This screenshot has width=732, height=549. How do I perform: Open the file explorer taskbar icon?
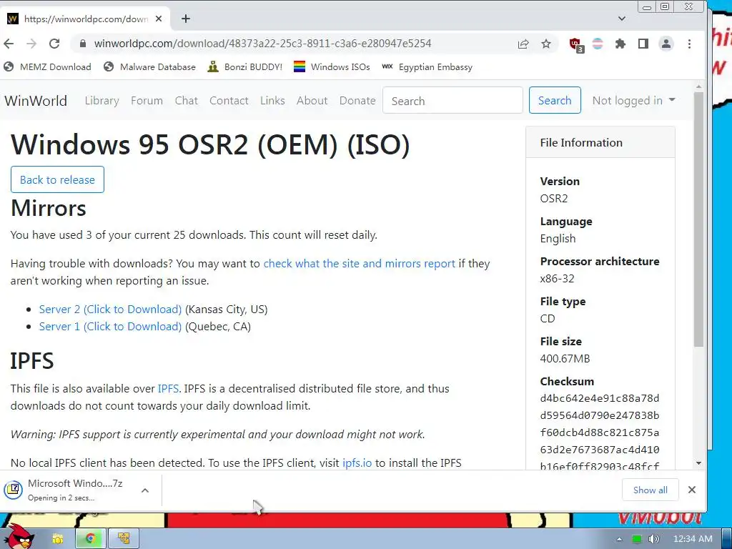click(x=58, y=539)
